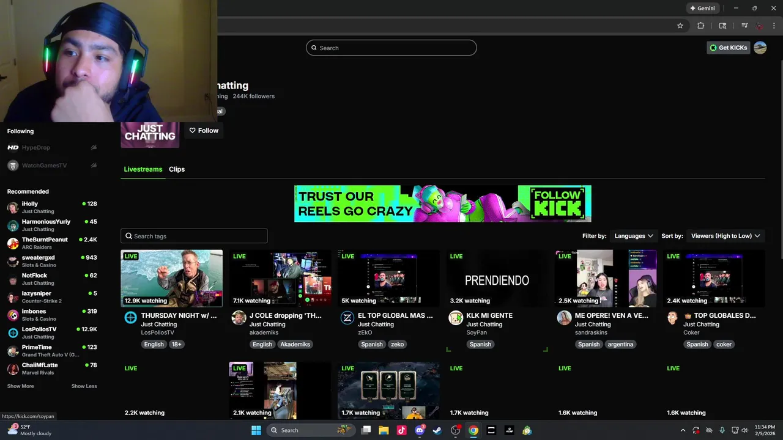Click LosPollosTV channel avatar in stream card

pos(130,317)
